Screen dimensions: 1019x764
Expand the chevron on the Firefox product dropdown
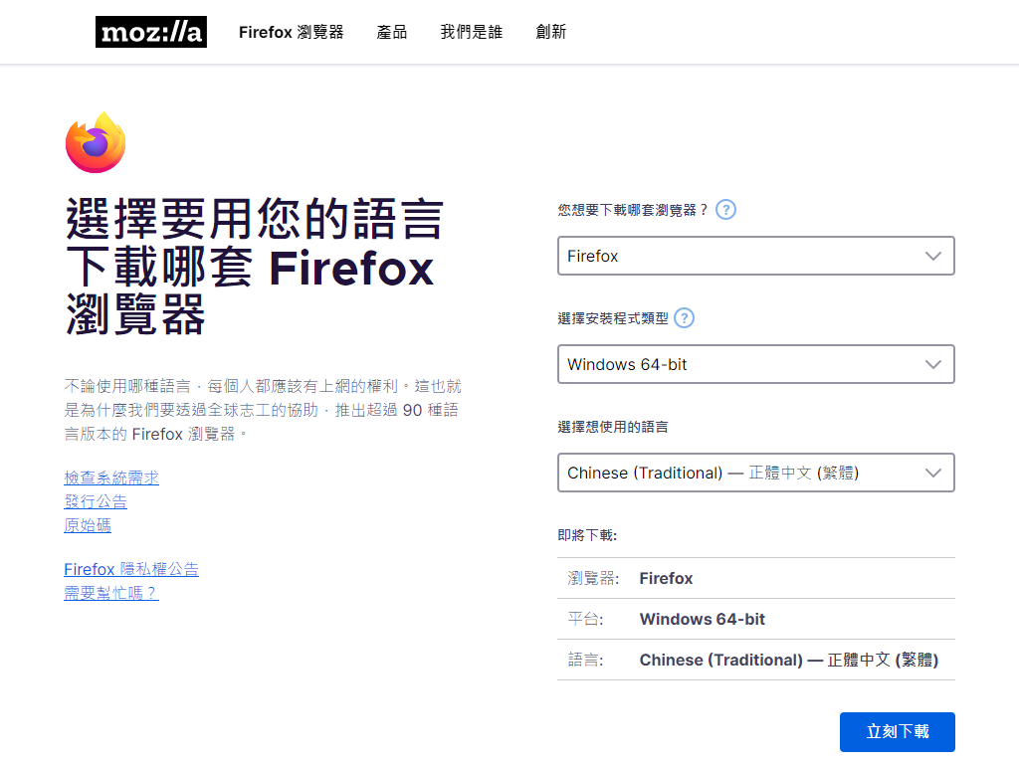coord(933,256)
